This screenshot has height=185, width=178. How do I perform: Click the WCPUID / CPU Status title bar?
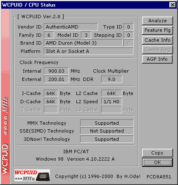tap(85, 5)
